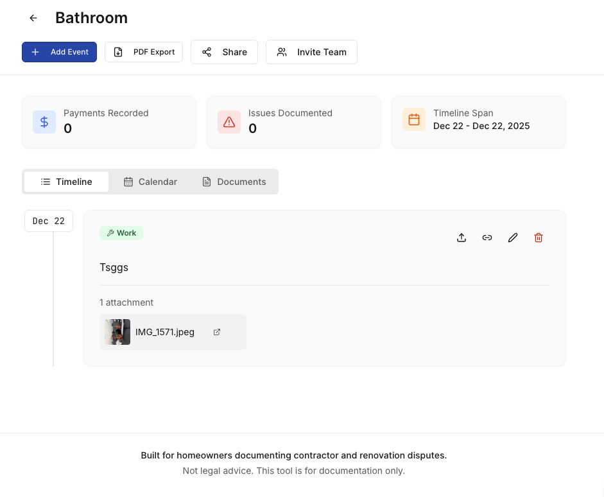Click the IMG_1571.jpeg thumbnail preview
604x497 pixels.
(116, 332)
